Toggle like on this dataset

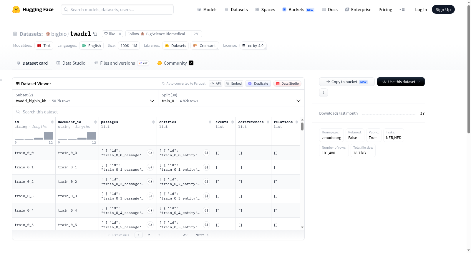[110, 34]
